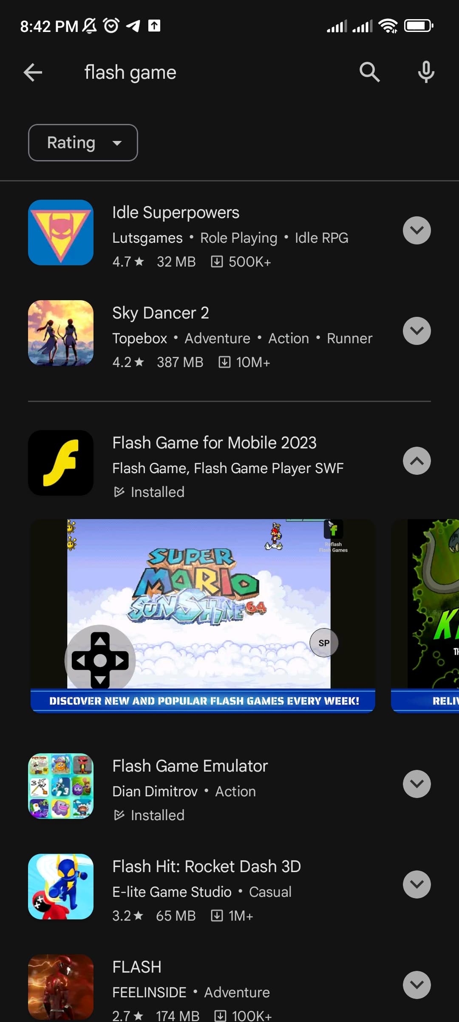Start voice search with microphone icon
The width and height of the screenshot is (459, 1022).
pos(426,72)
